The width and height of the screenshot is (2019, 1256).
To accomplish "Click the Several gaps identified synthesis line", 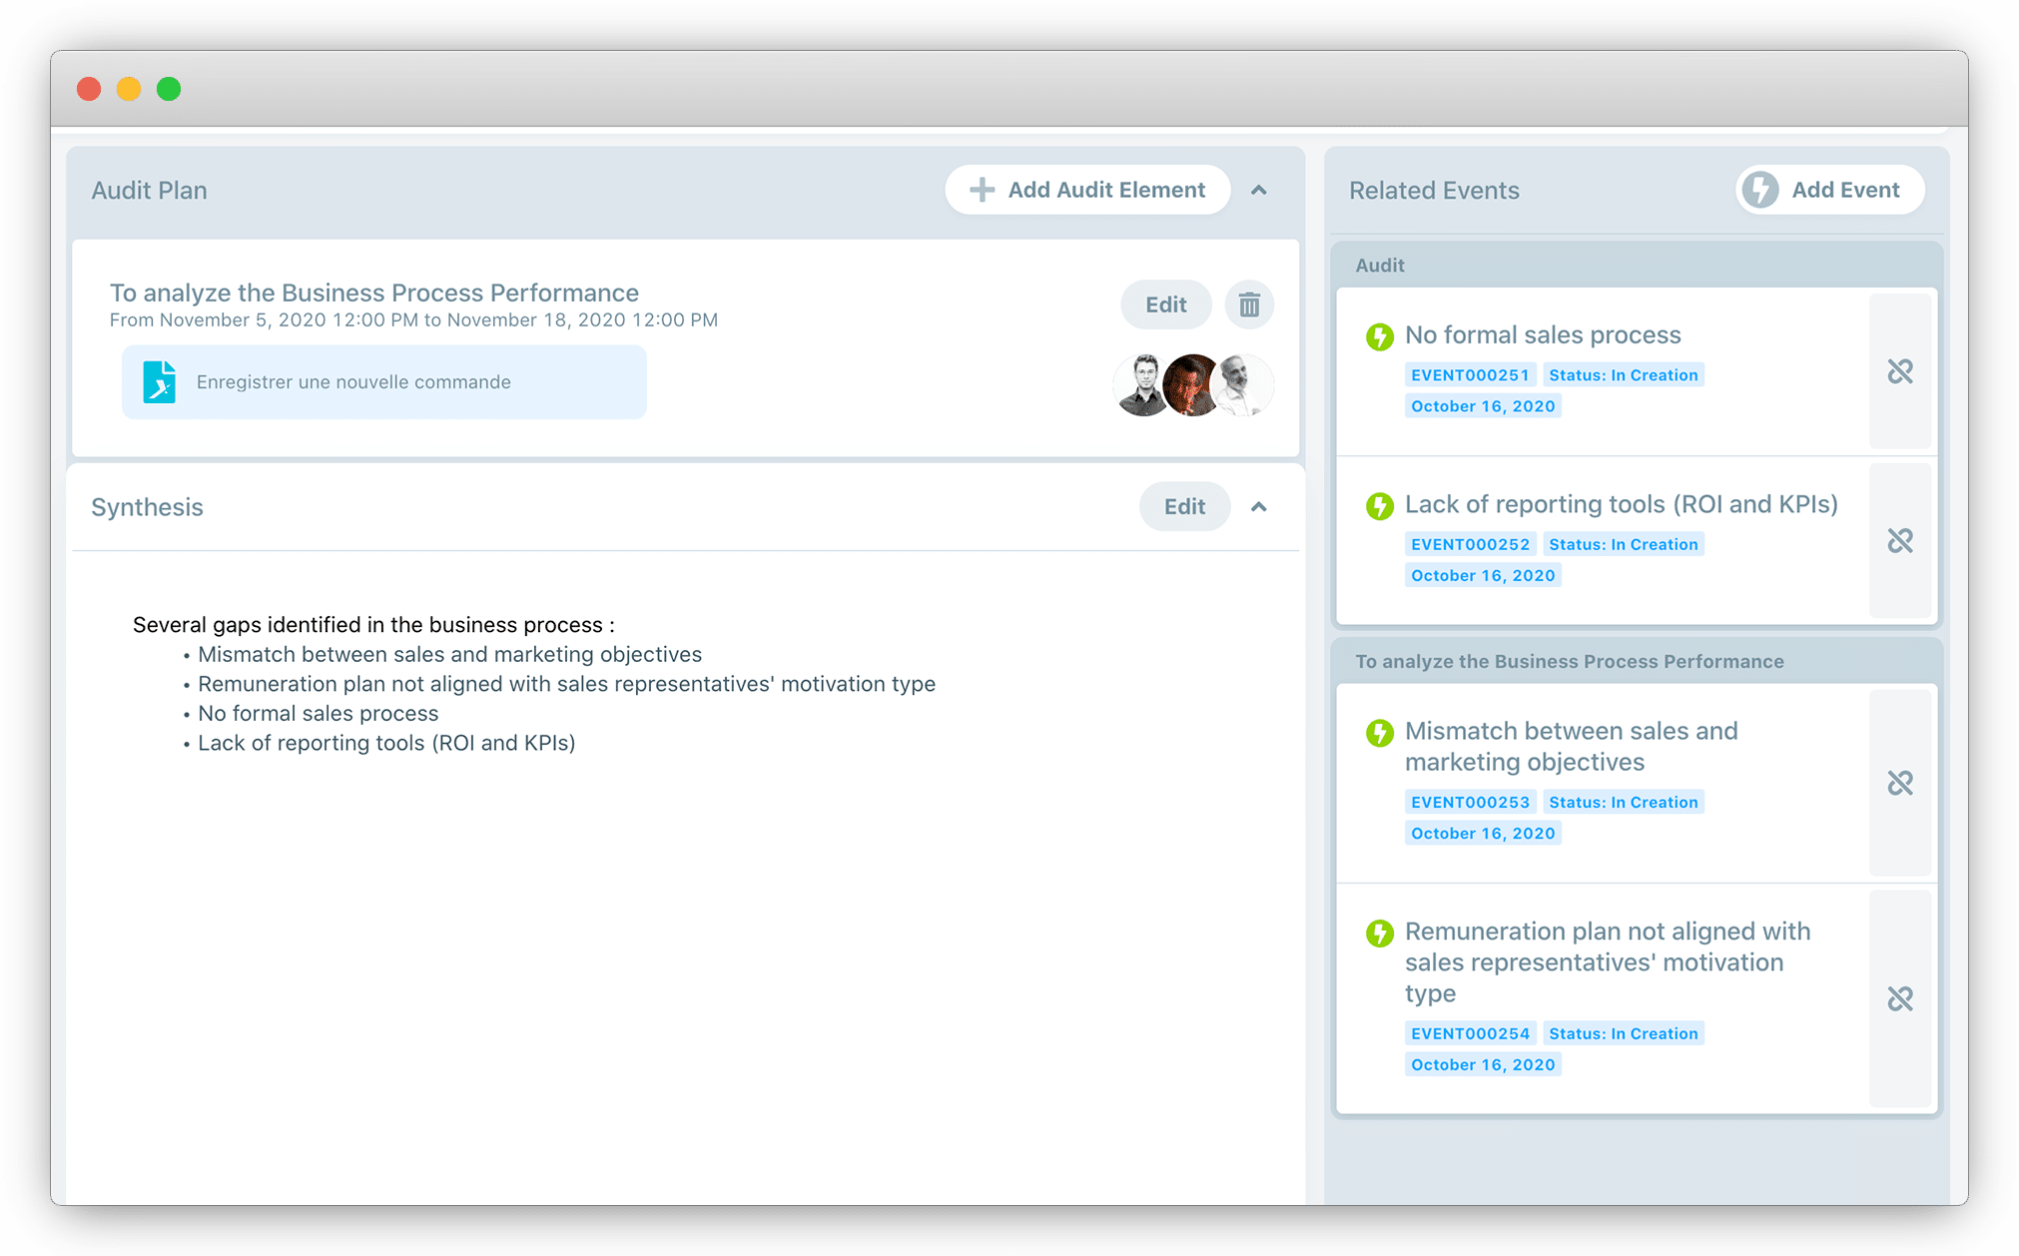I will click(373, 625).
